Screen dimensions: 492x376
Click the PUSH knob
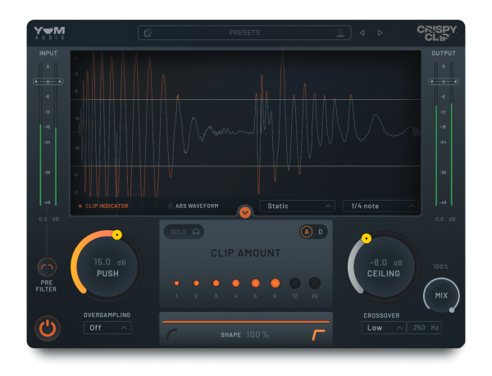(107, 267)
